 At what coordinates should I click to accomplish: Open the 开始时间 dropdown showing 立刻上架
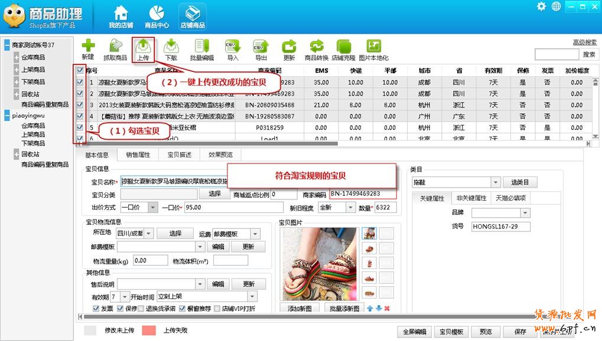point(252,296)
